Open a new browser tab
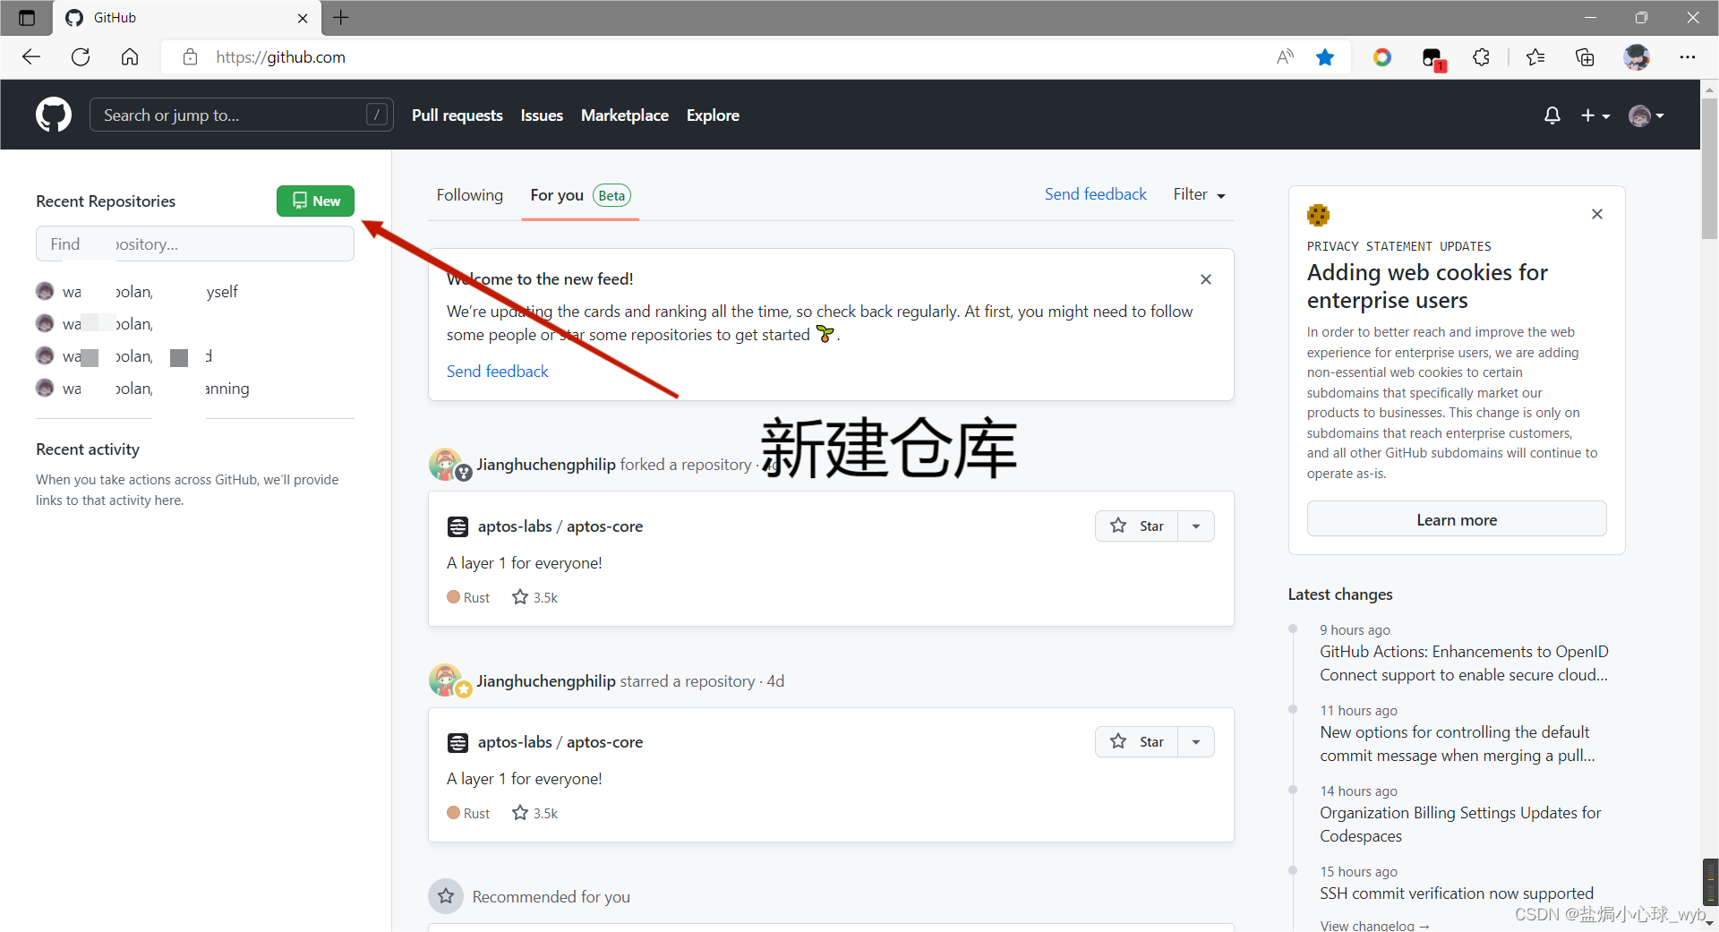The width and height of the screenshot is (1719, 932). click(x=341, y=17)
